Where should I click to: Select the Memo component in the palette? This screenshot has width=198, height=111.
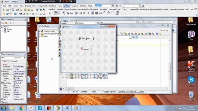click(x=76, y=13)
